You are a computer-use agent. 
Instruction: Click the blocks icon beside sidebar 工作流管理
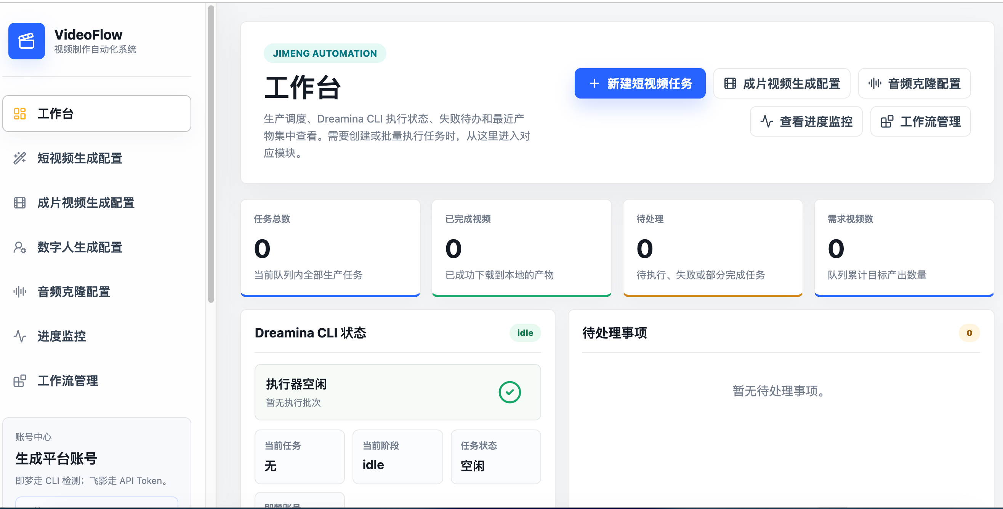19,380
